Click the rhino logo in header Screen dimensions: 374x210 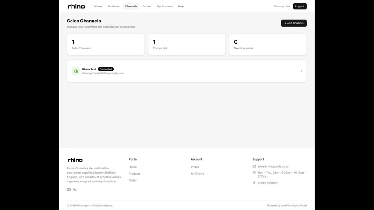[76, 7]
